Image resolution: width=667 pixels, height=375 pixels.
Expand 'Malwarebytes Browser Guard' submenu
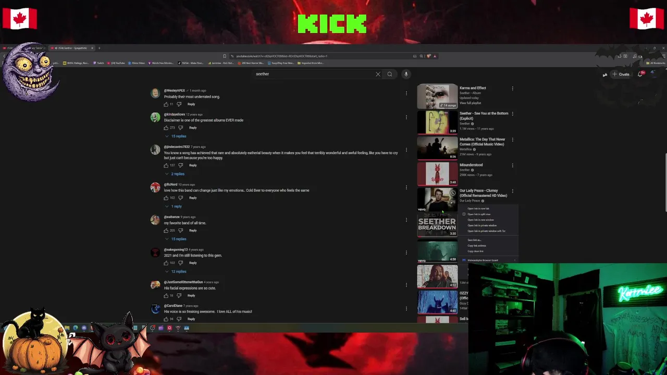click(x=489, y=260)
